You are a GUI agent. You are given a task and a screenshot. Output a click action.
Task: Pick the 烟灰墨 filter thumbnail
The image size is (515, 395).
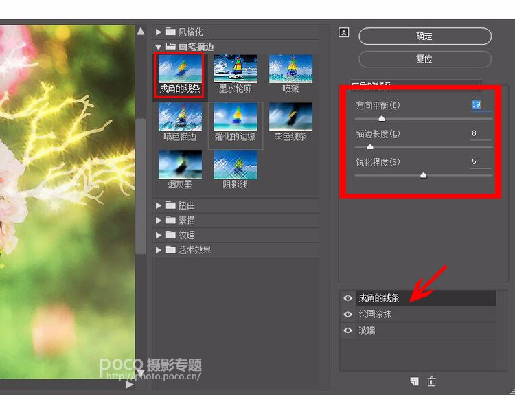point(180,165)
